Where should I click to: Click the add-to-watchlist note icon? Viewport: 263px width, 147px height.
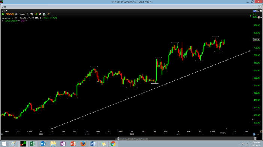[x=44, y=14]
